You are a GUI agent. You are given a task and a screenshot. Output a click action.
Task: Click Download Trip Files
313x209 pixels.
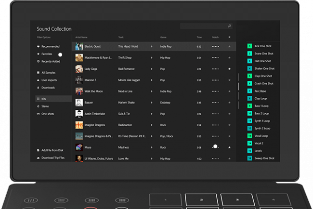(53, 157)
